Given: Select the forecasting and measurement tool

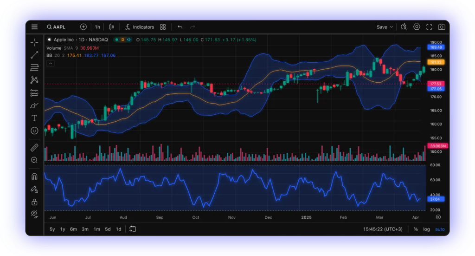Looking at the screenshot, I should [x=34, y=92].
